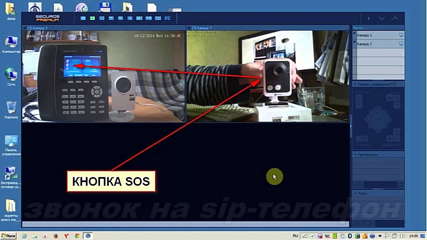
Task: Click monitor icon in the Камера 7 row
Action: pos(401,44)
